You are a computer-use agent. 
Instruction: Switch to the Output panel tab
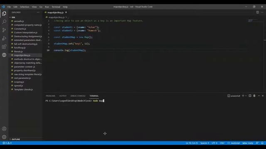(x=63, y=96)
